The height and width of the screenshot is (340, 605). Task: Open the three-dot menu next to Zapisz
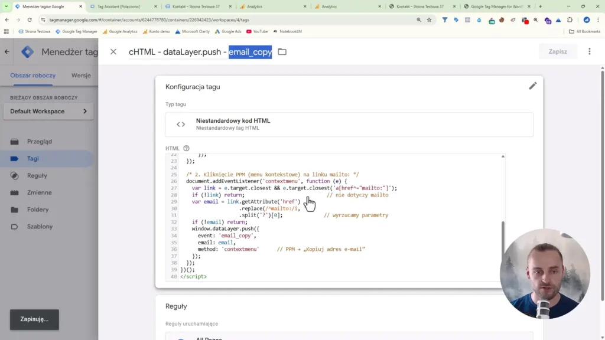pos(589,51)
